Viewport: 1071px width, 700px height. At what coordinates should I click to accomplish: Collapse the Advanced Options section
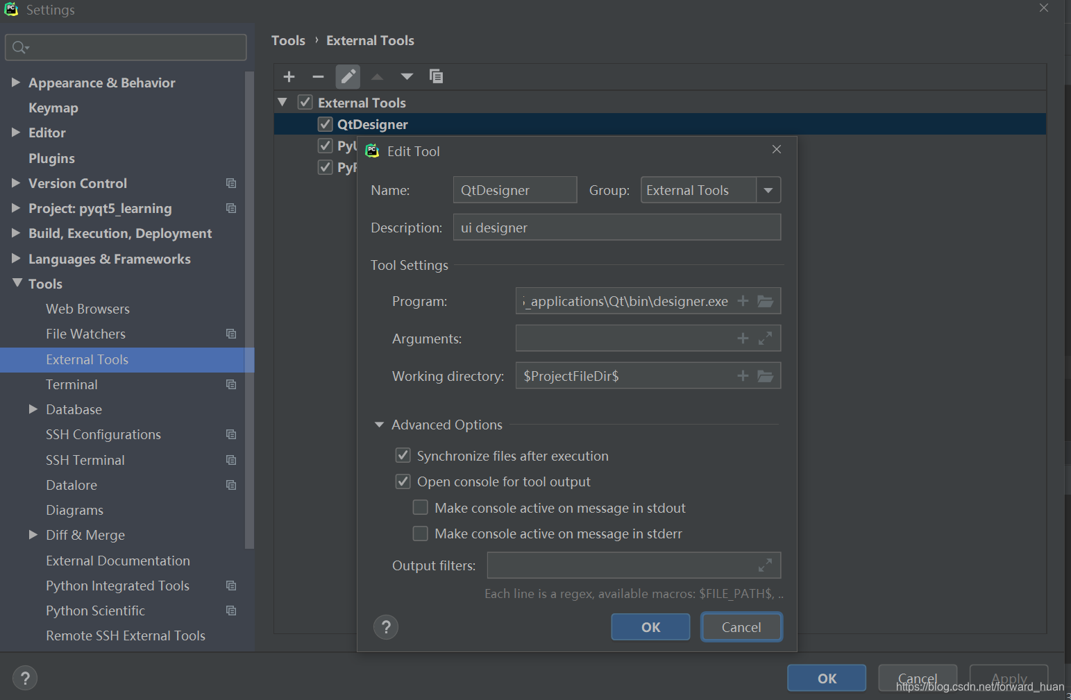point(379,425)
